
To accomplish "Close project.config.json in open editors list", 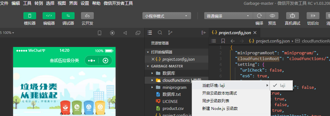I will click(153, 59).
